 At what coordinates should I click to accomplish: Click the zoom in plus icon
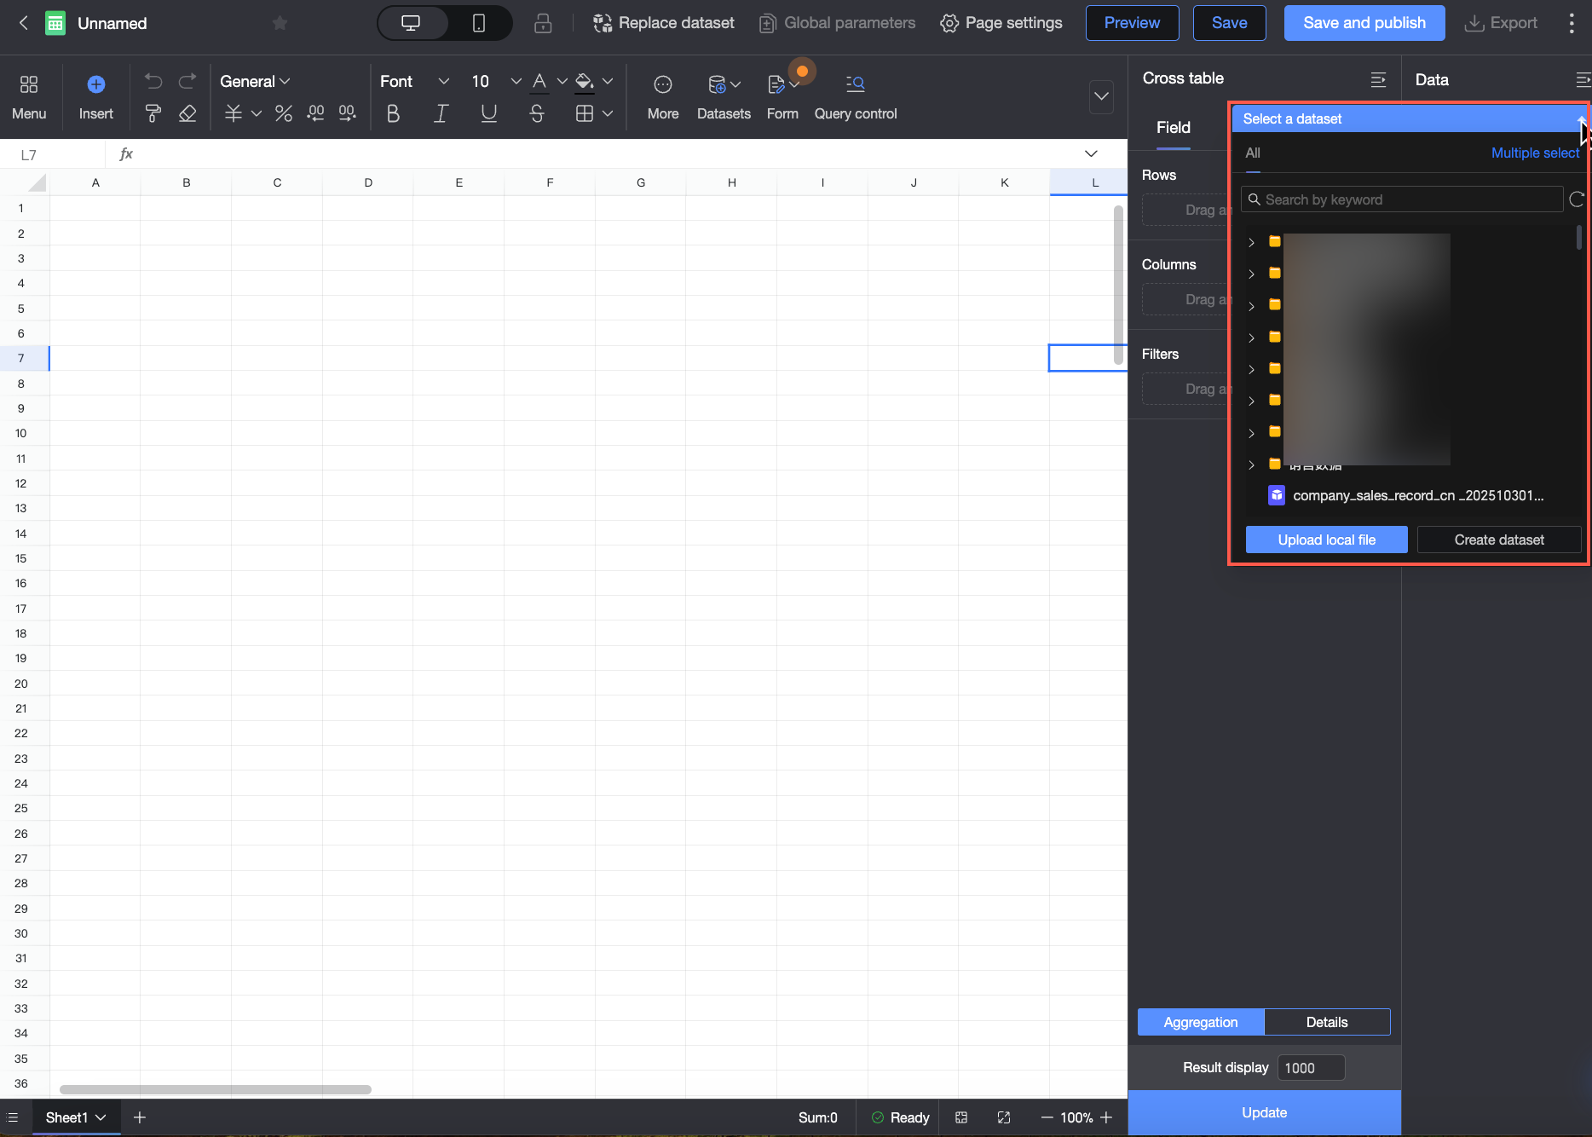click(1106, 1117)
